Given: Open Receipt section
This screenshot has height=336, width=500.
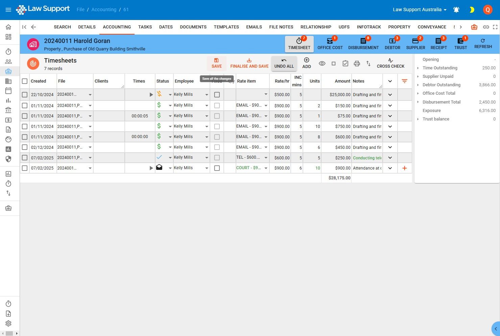Looking at the screenshot, I should pos(438,44).
